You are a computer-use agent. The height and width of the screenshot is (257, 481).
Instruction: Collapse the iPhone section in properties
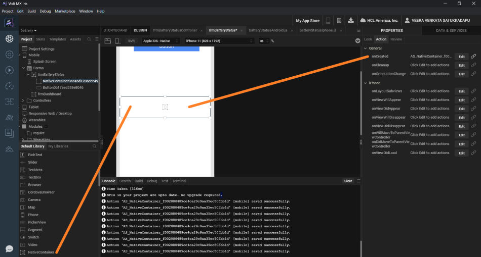(366, 83)
